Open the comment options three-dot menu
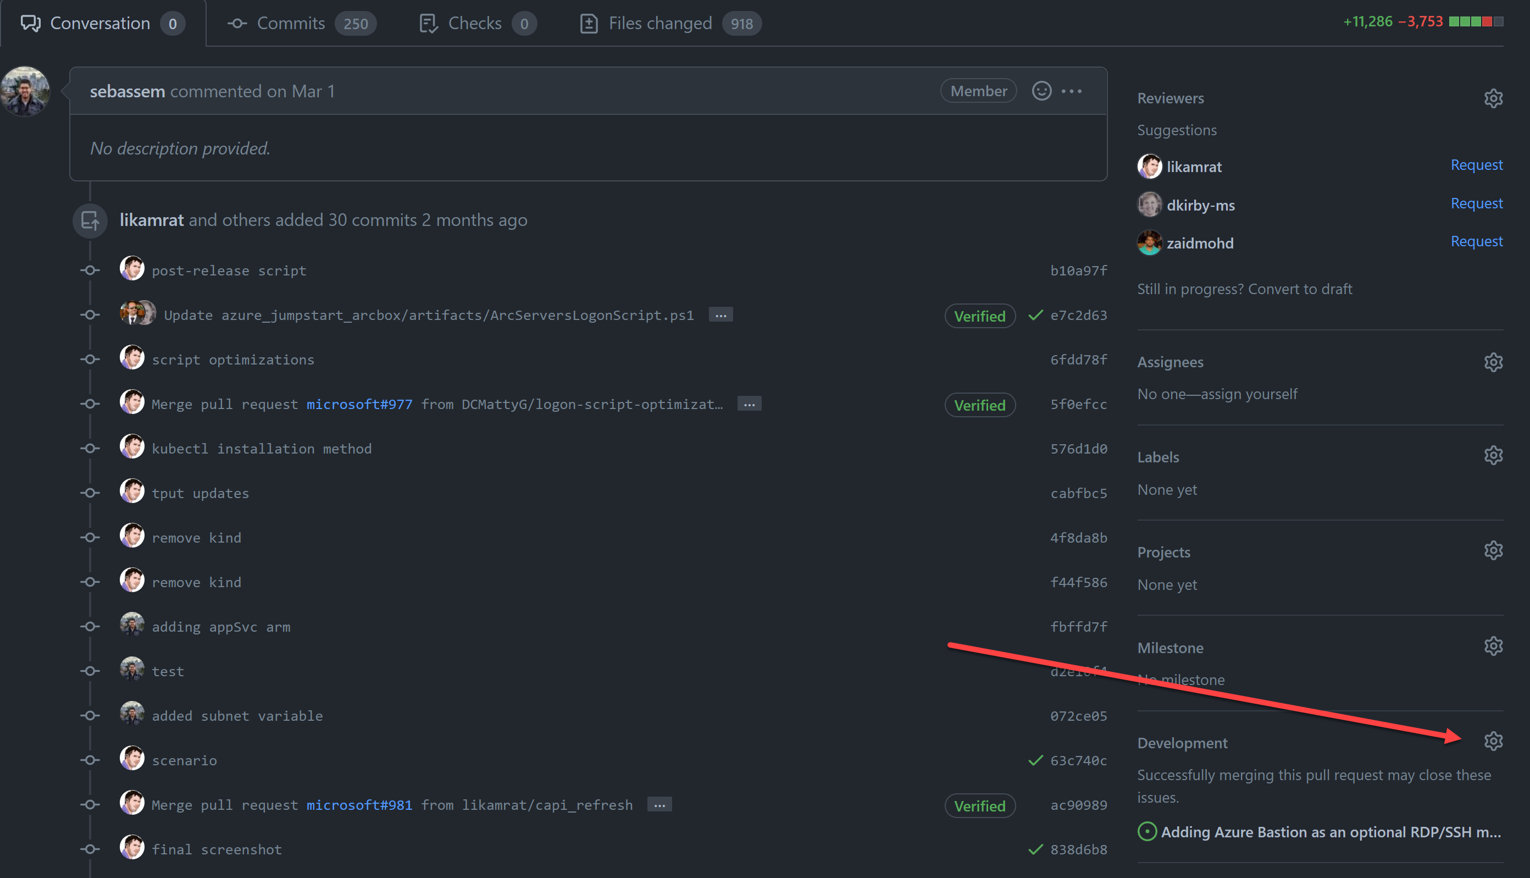1530x878 pixels. coord(1072,91)
